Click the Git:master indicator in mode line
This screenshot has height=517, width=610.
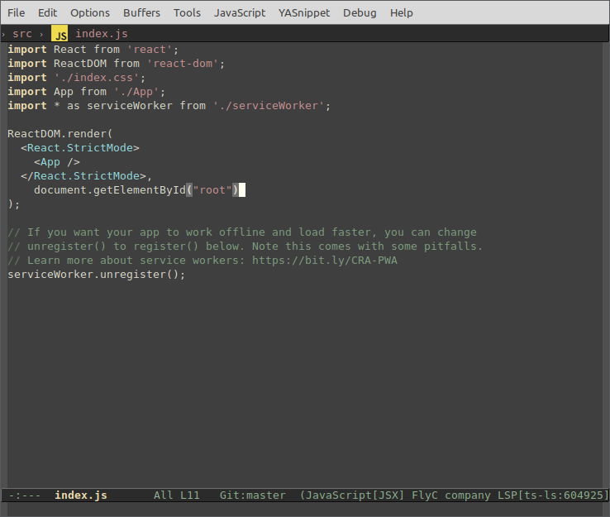pyautogui.click(x=252, y=495)
